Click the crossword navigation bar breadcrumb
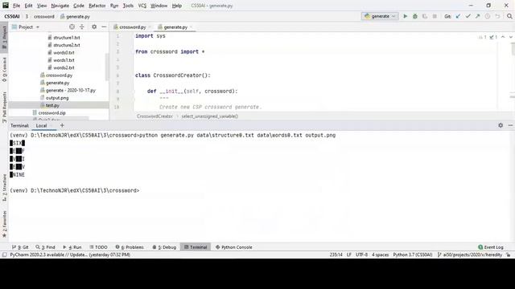 coord(43,17)
